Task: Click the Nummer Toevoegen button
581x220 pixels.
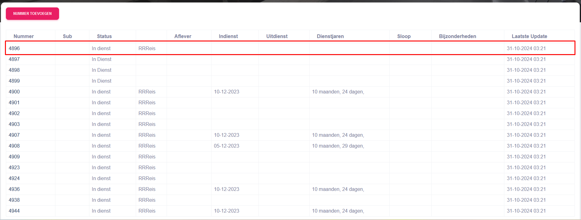Action: (x=32, y=14)
